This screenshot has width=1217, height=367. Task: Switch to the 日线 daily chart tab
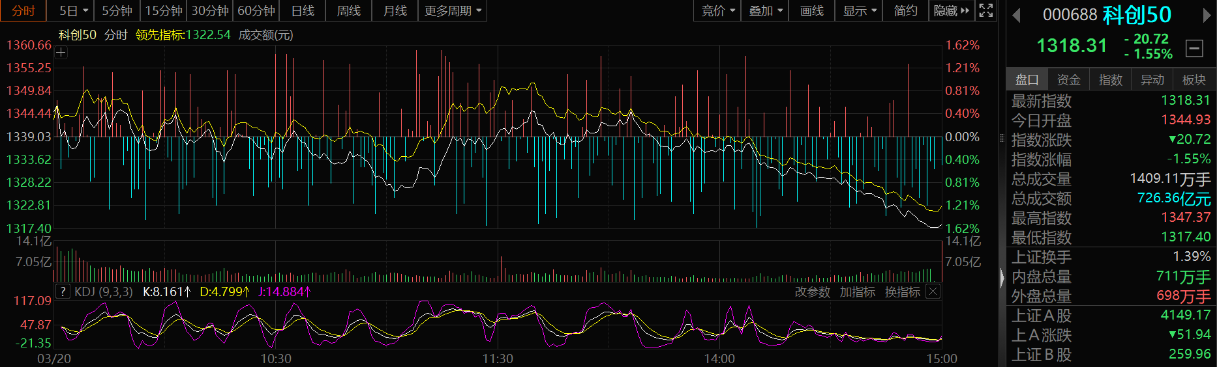(303, 10)
